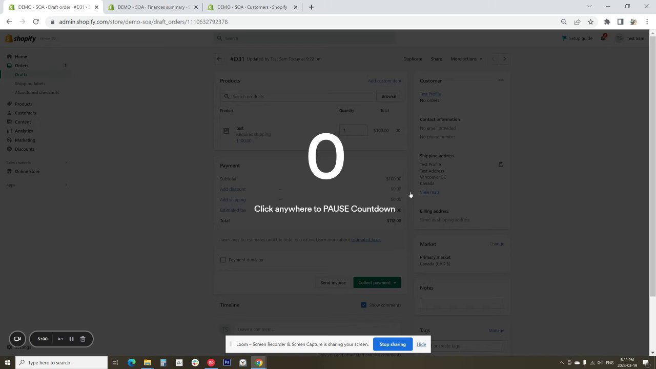Expand the Apps section chevron

[66, 185]
